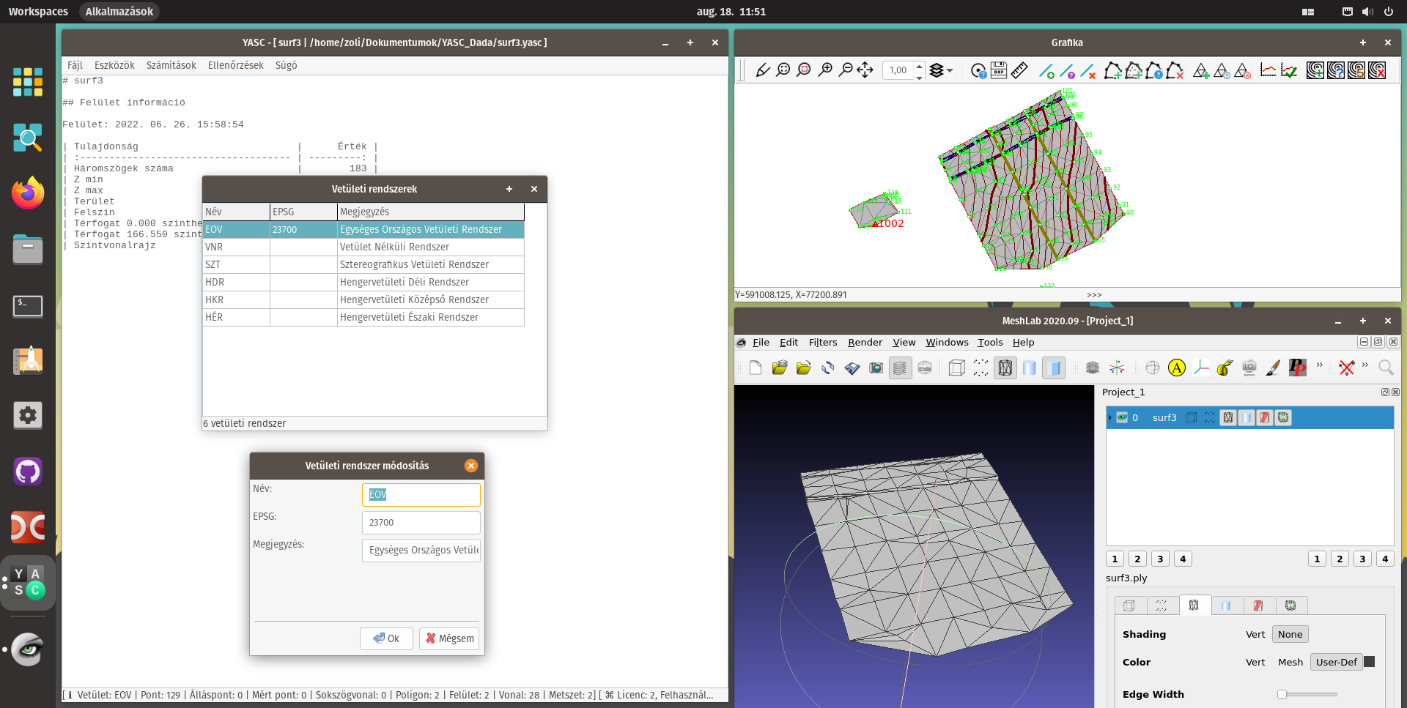This screenshot has width=1407, height=708.
Task: Click the add polygon icon in Grafika
Action: click(1112, 70)
